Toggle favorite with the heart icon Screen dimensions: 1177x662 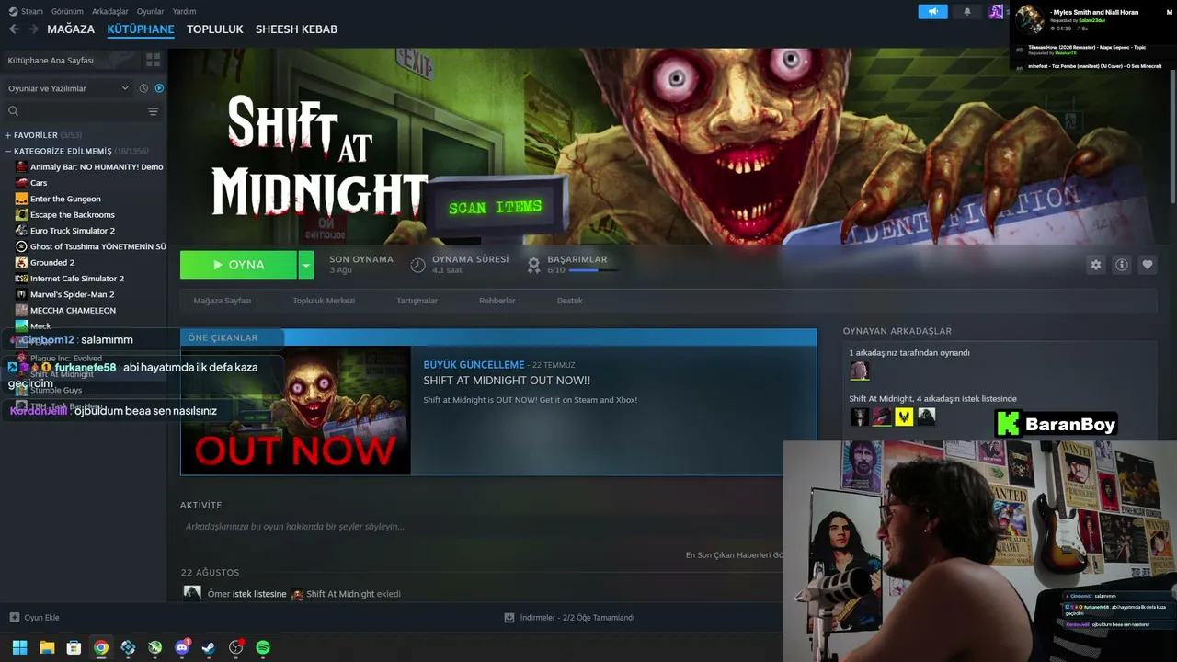pyautogui.click(x=1147, y=265)
